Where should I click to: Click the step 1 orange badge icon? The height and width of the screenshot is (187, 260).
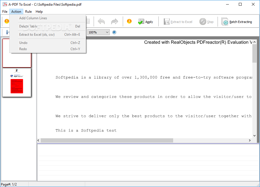(7, 21)
